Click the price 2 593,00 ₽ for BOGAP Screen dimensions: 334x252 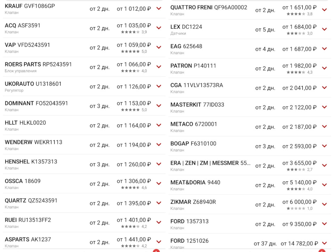299,146
